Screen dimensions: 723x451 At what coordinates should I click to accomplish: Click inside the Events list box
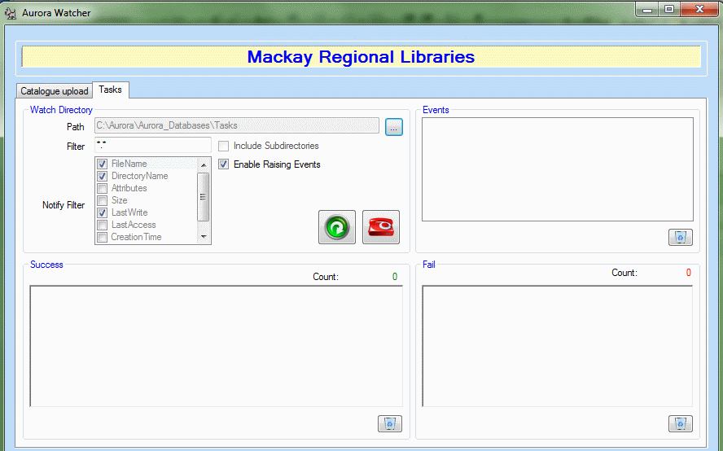pyautogui.click(x=558, y=169)
